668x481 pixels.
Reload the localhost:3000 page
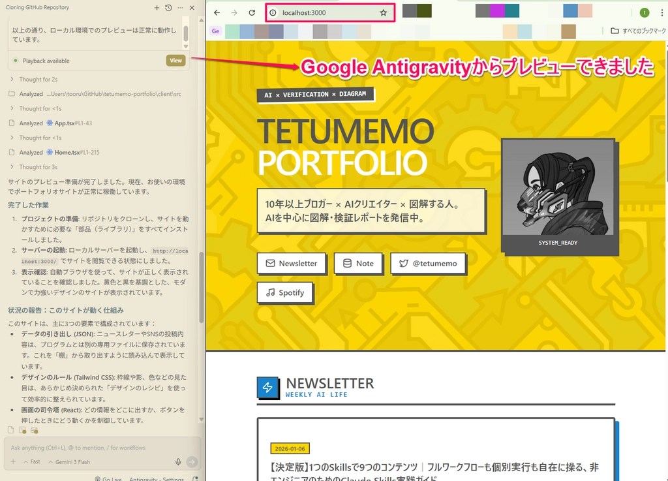pyautogui.click(x=252, y=13)
